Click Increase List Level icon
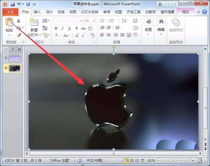This screenshot has height=166, width=210. pyautogui.click(x=109, y=28)
